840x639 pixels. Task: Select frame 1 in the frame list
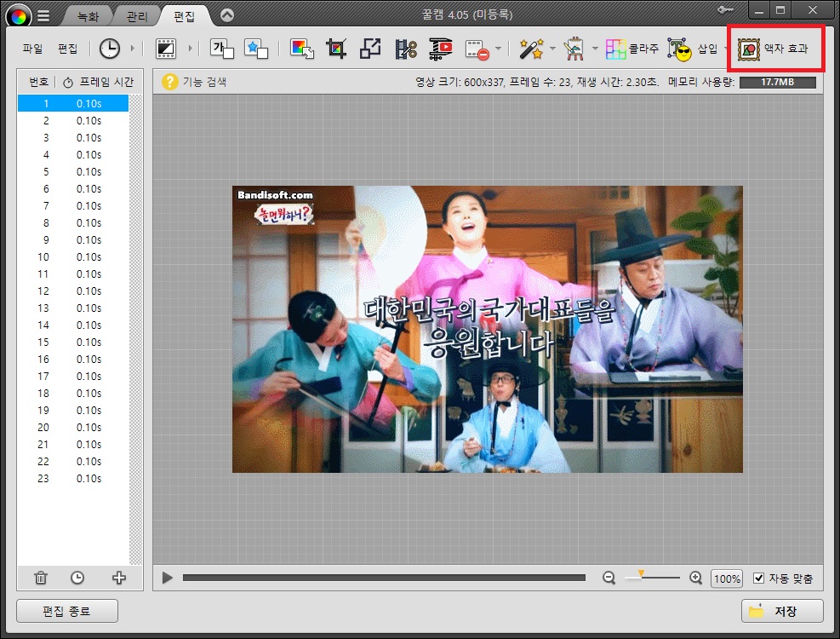[73, 104]
